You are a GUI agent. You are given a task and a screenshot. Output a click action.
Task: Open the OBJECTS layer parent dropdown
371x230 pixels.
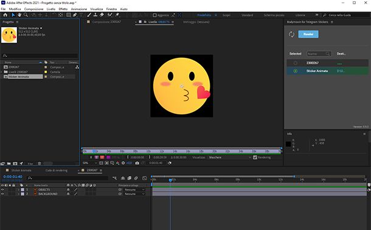(134, 190)
